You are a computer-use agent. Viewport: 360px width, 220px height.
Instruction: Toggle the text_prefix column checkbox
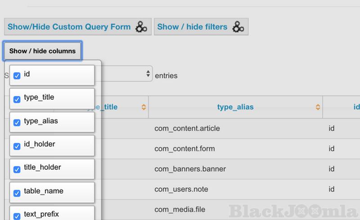(17, 216)
